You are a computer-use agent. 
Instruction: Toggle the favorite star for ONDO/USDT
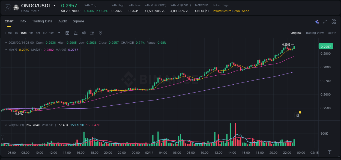(x=7, y=8)
